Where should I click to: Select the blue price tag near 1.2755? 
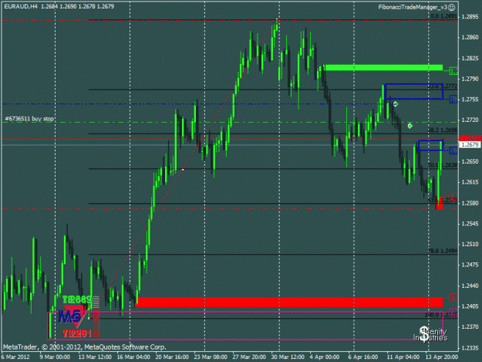click(x=453, y=99)
